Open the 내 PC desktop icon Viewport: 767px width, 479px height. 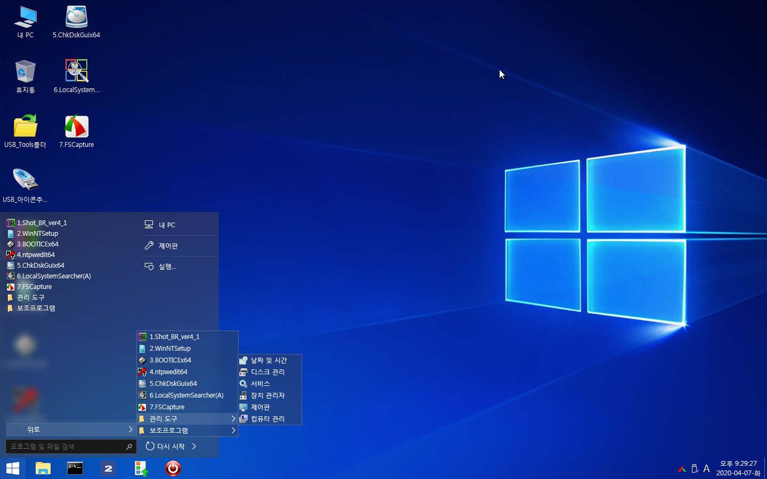point(26,22)
